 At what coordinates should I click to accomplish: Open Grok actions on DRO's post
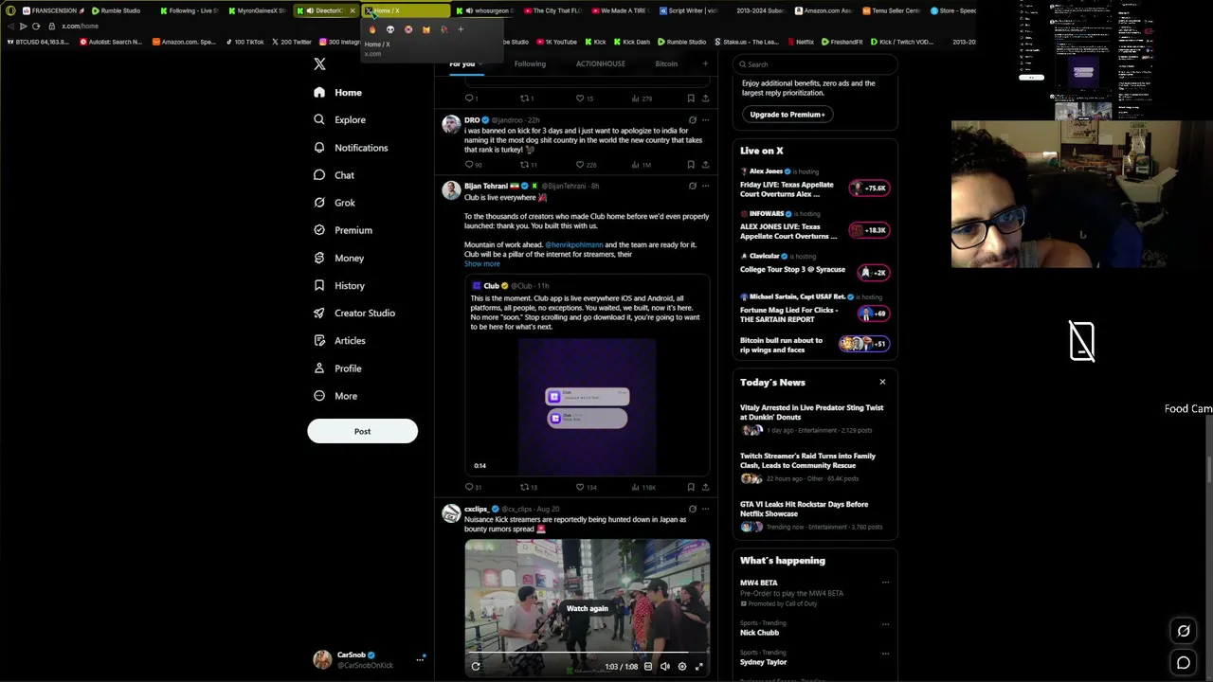click(x=692, y=120)
